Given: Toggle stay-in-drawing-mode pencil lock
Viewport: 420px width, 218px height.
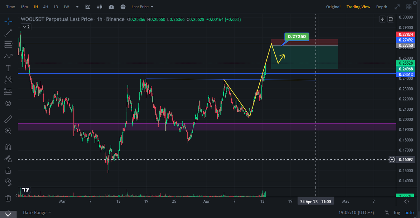Looking at the screenshot, I should tap(8, 158).
